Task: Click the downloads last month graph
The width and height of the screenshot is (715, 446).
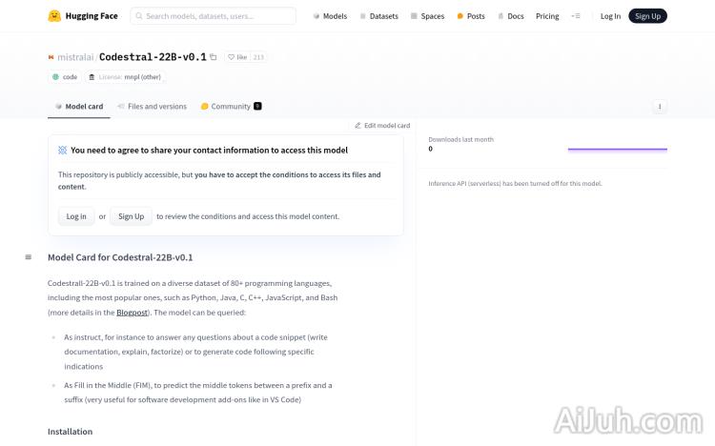Action: 617,149
